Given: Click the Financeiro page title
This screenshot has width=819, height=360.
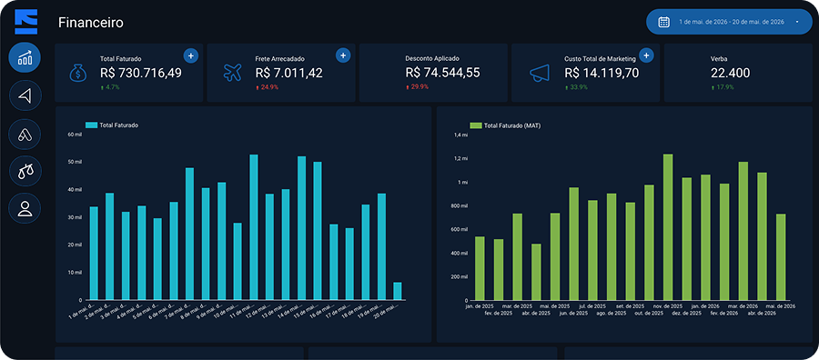Looking at the screenshot, I should click(91, 23).
